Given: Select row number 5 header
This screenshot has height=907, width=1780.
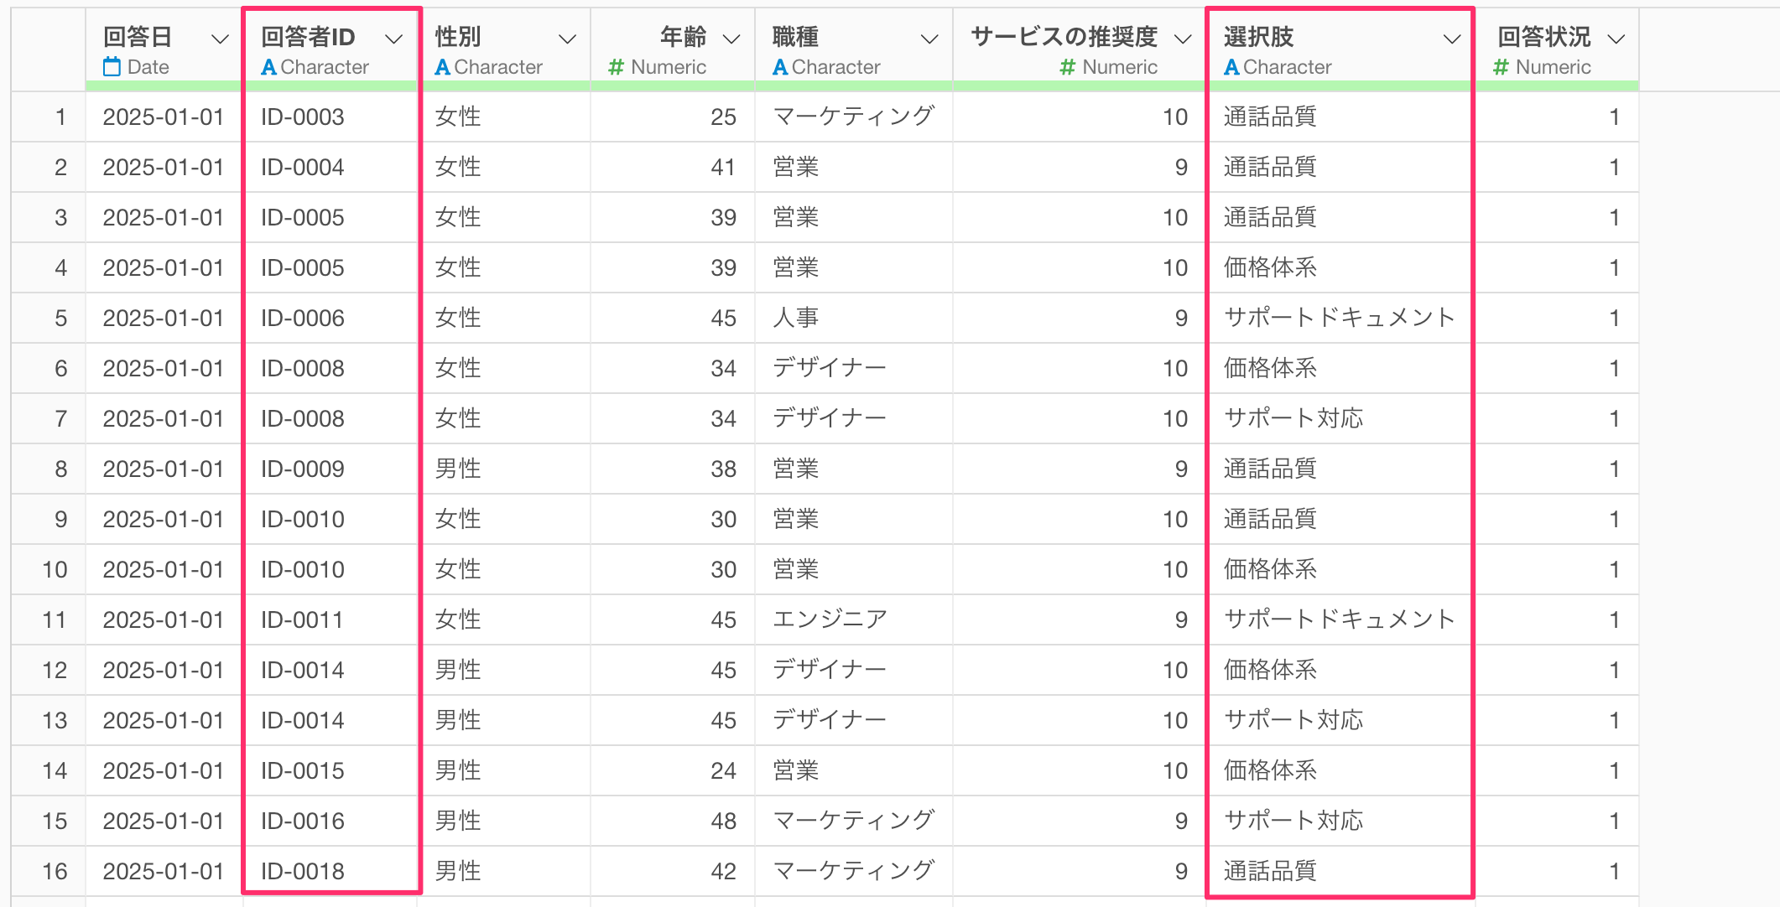Looking at the screenshot, I should [60, 319].
